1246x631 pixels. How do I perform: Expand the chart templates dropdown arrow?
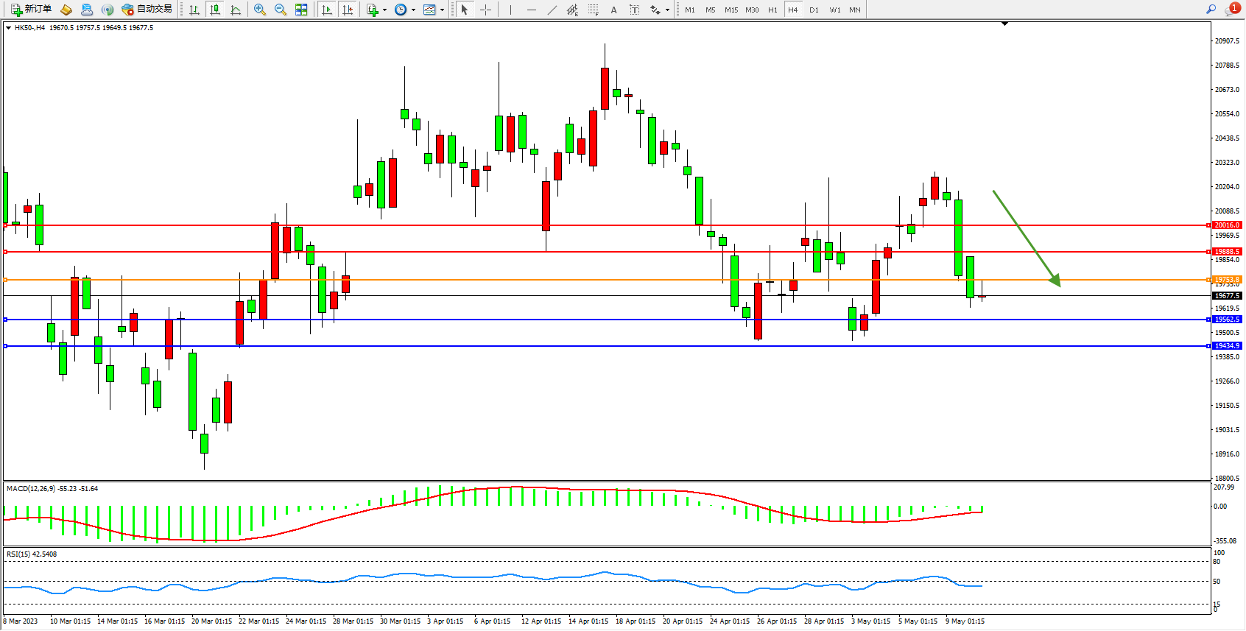442,10
